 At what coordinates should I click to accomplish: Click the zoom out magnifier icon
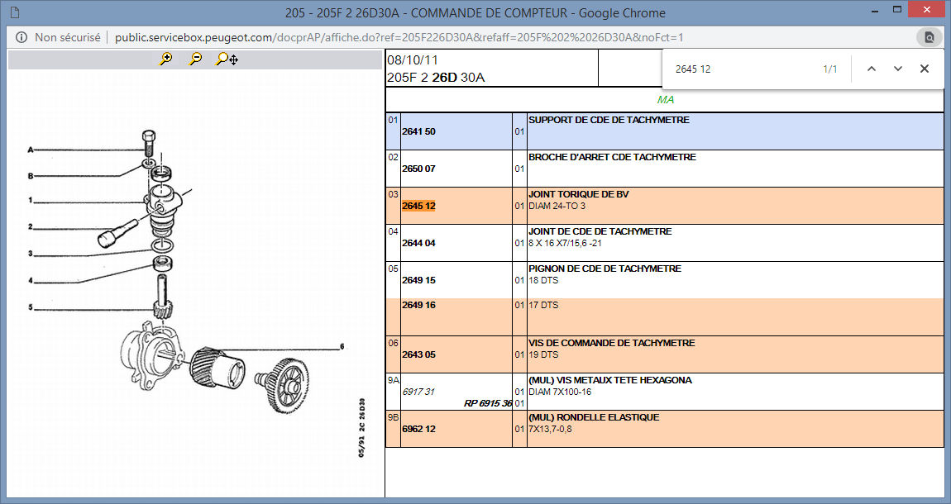(x=196, y=59)
